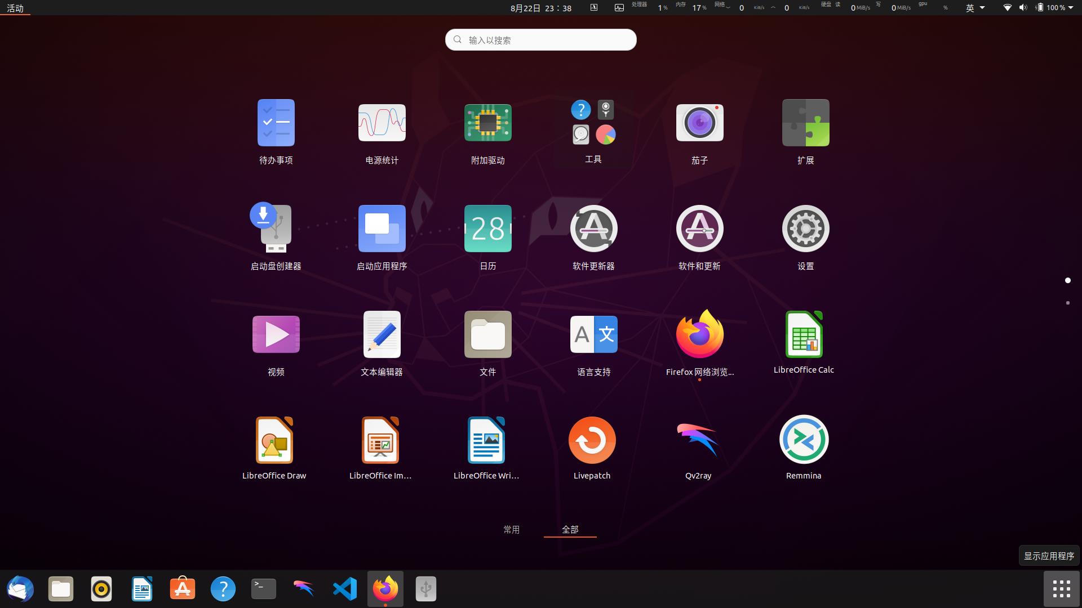
Task: Launch 启动盘创建器 startup disk creator
Action: [x=276, y=237]
